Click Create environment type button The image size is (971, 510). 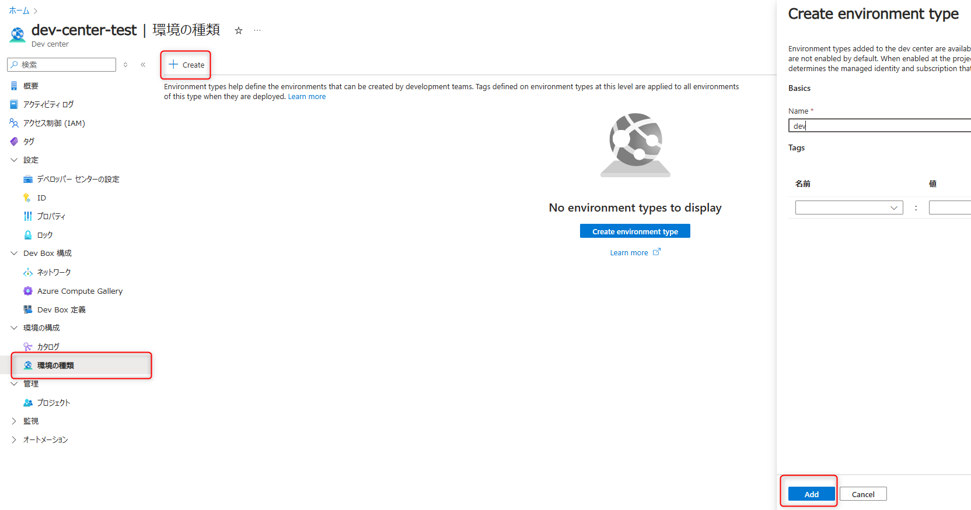[x=635, y=231]
